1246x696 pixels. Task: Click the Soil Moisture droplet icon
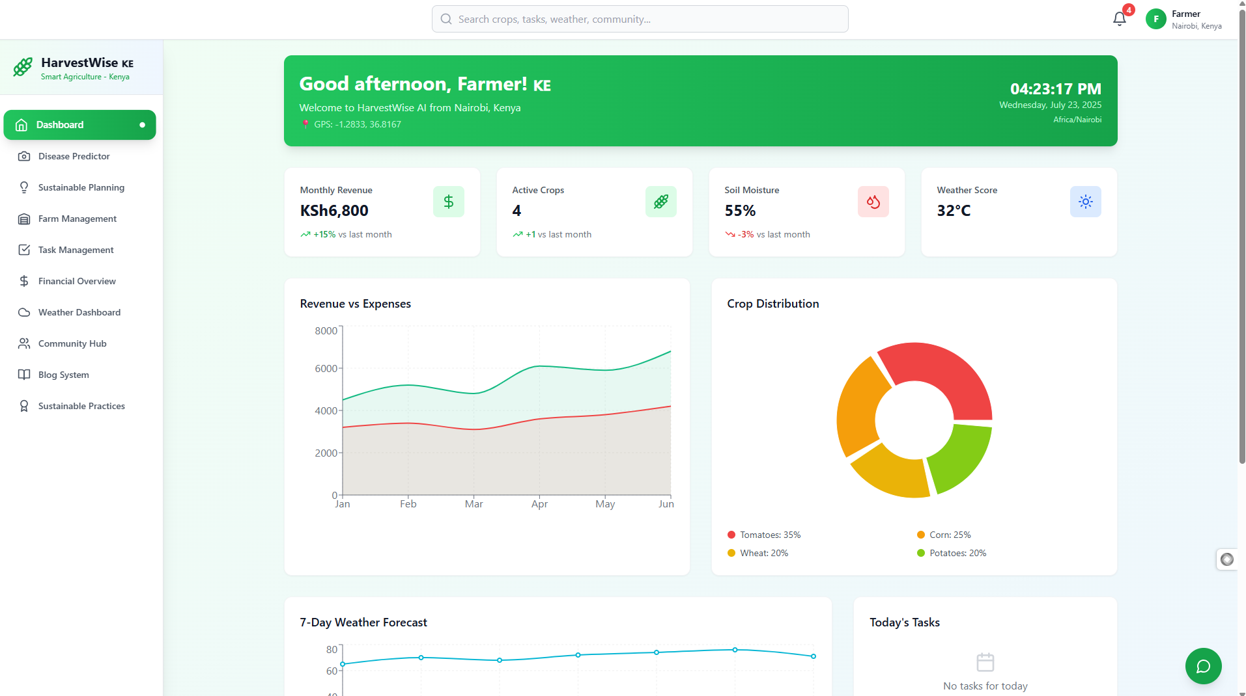point(873,202)
